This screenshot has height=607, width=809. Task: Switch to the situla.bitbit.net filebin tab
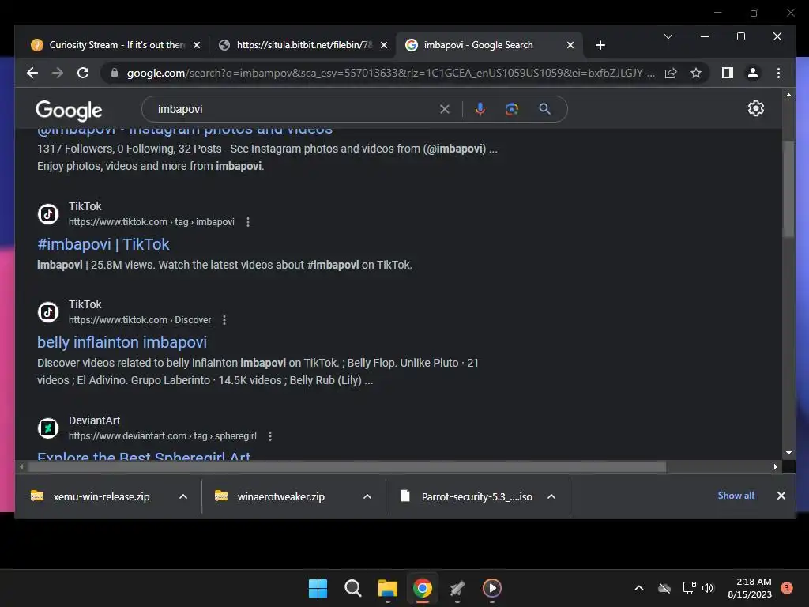pos(303,45)
